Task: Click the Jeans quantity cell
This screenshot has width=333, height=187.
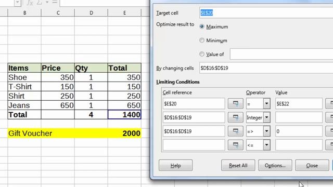Action: 91,105
